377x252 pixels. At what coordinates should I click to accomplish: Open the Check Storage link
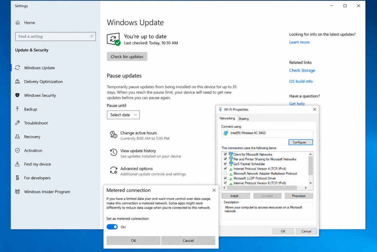click(302, 70)
